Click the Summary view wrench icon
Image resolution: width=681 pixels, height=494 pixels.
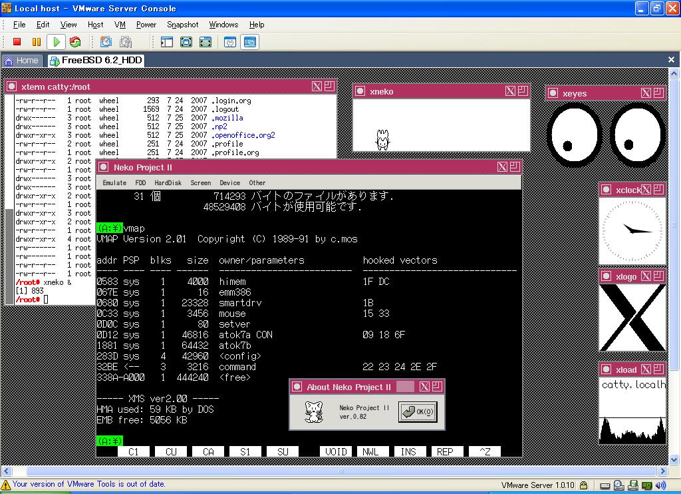230,42
